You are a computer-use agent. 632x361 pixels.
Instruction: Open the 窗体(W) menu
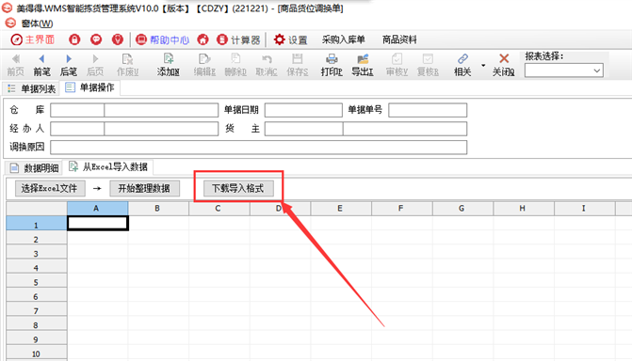point(37,24)
